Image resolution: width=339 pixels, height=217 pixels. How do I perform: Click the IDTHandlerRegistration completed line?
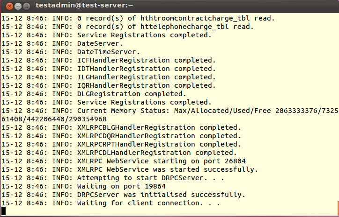click(x=109, y=69)
